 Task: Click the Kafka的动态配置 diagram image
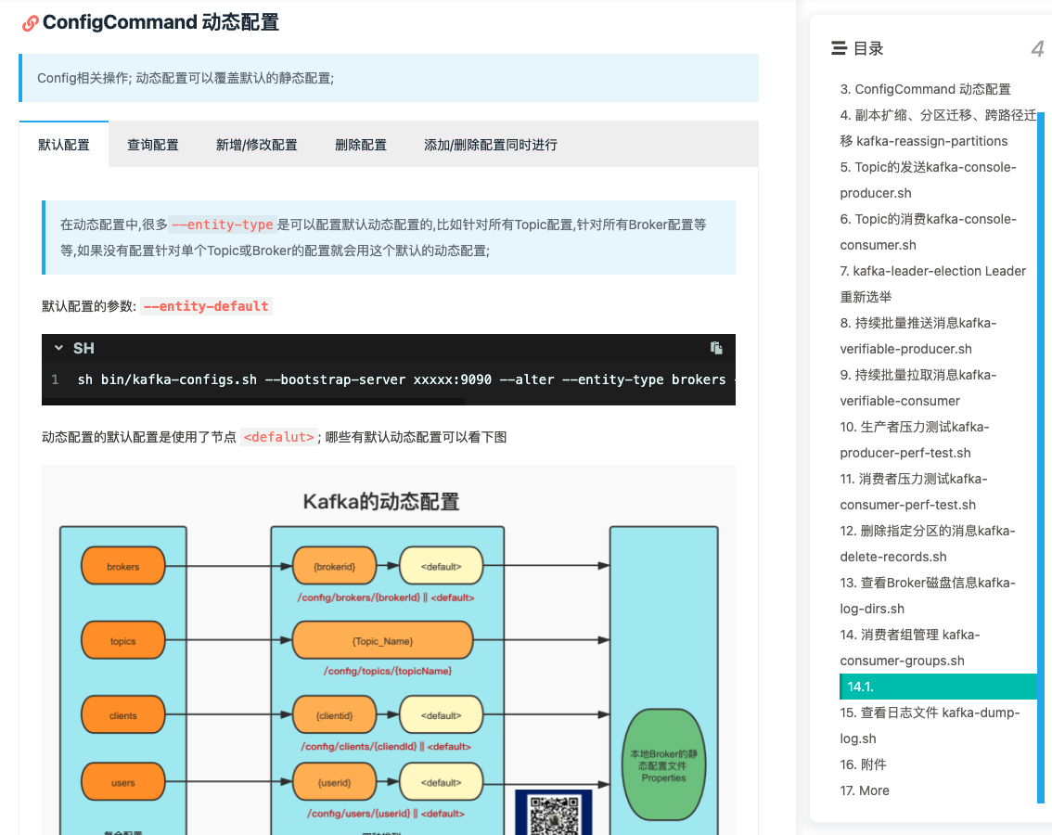389,649
